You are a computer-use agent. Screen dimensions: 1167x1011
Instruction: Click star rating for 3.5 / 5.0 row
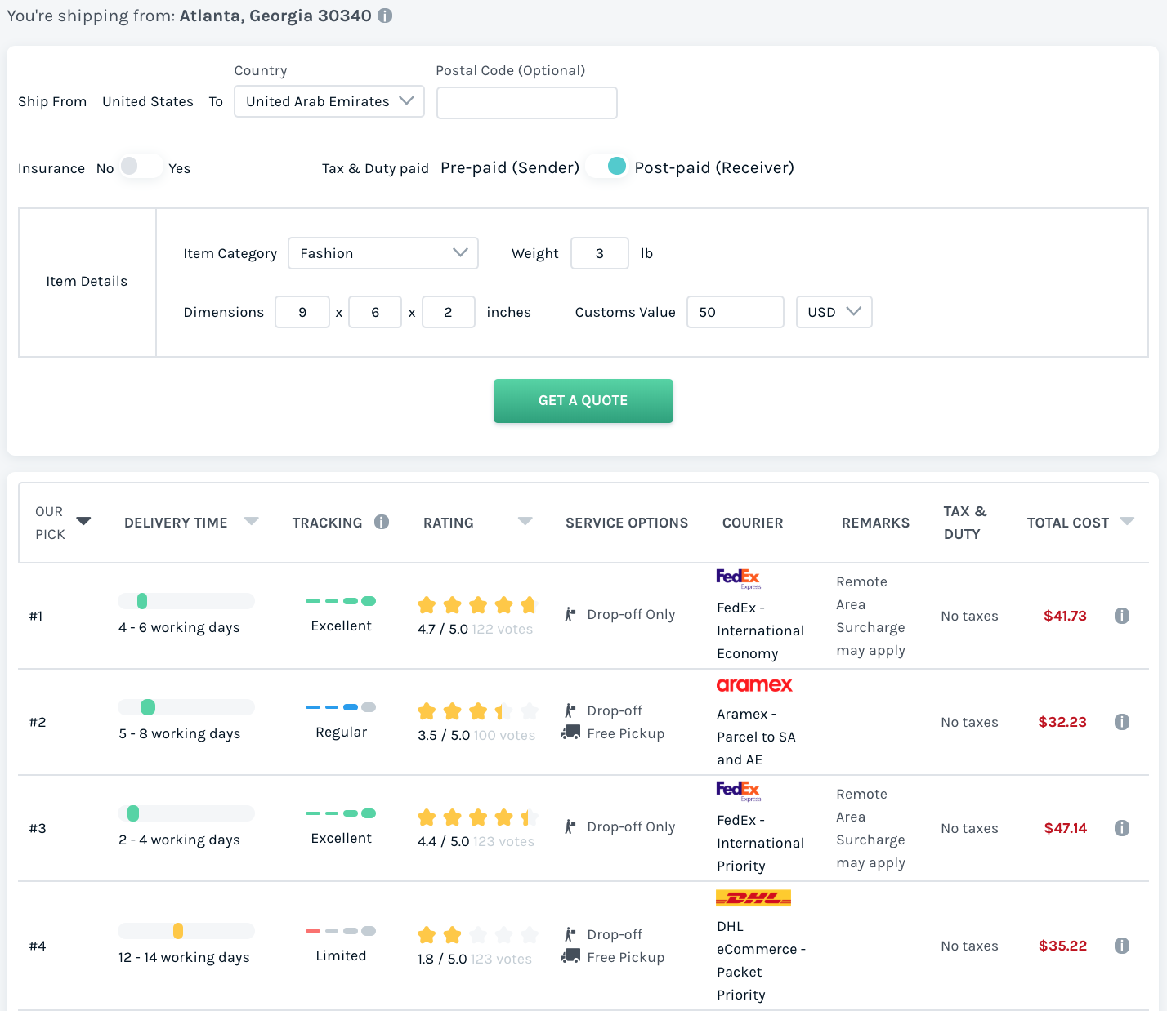[x=477, y=711]
